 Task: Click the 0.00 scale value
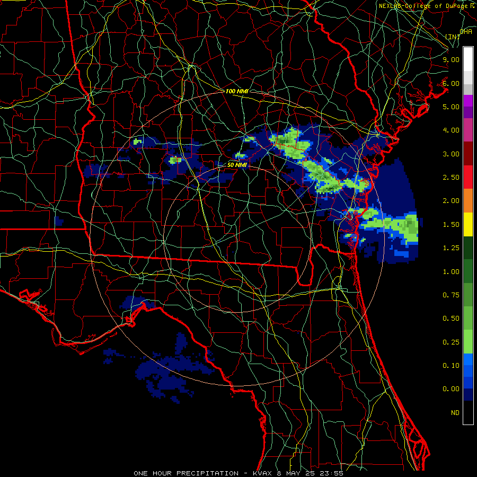pyautogui.click(x=451, y=389)
